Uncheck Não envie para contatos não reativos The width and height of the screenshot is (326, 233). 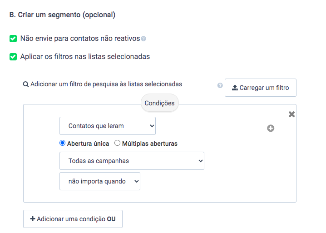13,39
